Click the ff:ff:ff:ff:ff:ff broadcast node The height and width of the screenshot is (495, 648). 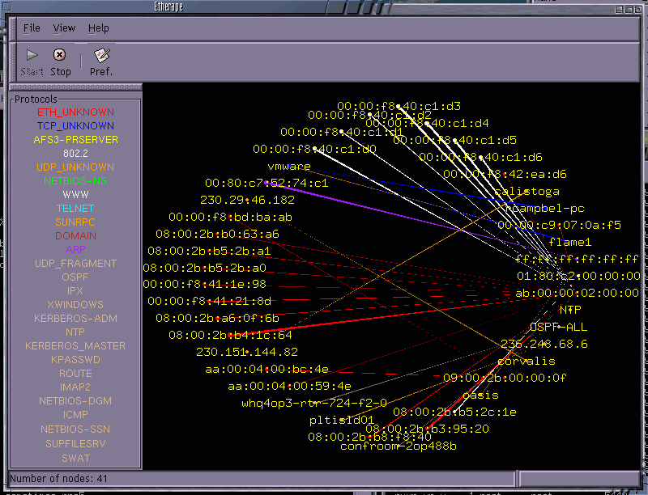578,259
